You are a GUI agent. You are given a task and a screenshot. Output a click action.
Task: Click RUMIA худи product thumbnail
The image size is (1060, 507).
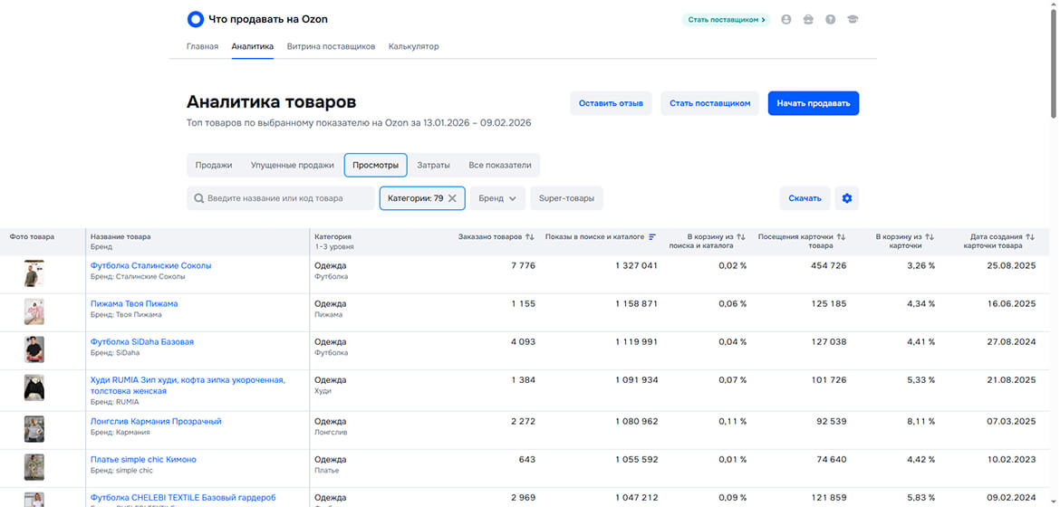pos(34,387)
